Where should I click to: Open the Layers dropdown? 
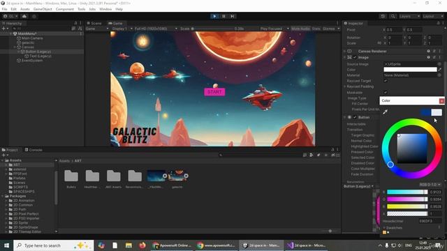[x=409, y=16]
